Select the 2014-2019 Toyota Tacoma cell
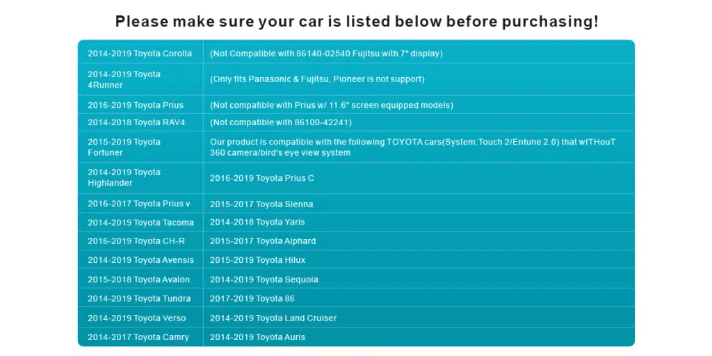The width and height of the screenshot is (712, 356). click(x=140, y=222)
